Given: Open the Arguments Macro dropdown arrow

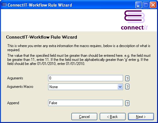Looking at the screenshot, I should (x=120, y=87).
